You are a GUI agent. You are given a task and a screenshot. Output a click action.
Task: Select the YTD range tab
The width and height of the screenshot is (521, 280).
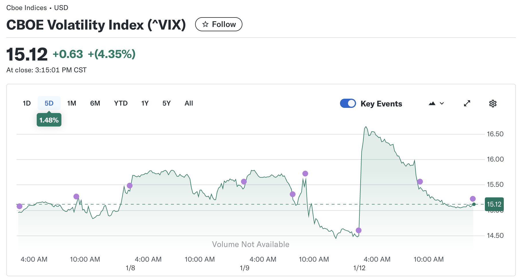click(121, 103)
